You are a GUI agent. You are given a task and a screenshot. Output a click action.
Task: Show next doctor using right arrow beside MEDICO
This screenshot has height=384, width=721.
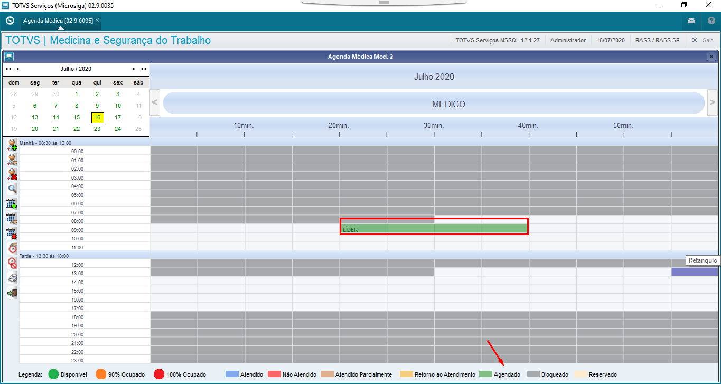(713, 102)
